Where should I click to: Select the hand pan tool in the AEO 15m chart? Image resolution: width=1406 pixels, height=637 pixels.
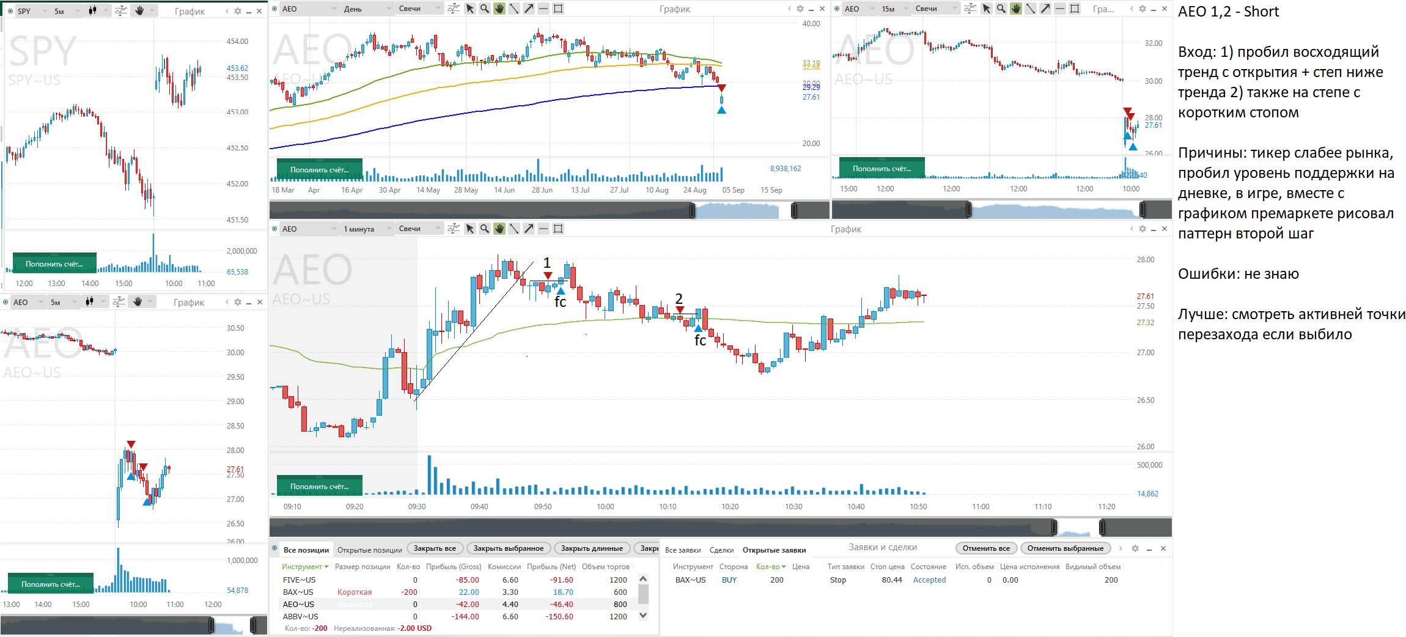click(1016, 9)
